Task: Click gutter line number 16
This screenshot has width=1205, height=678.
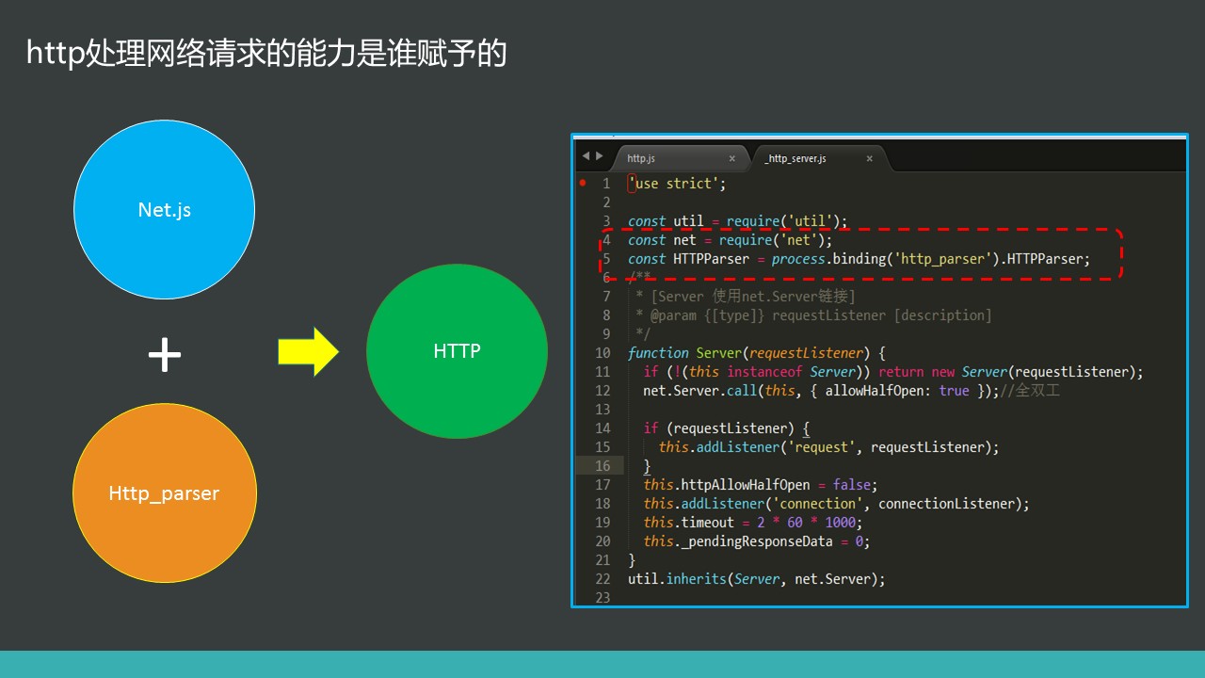Action: 602,466
